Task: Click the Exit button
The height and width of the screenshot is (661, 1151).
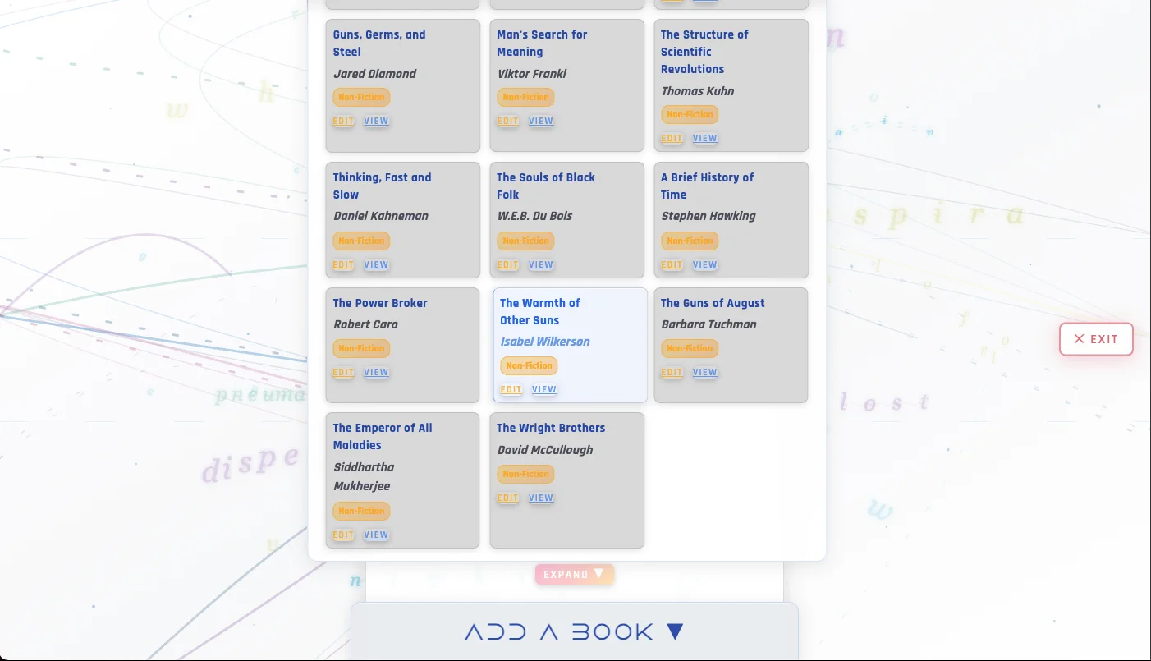Action: [1096, 339]
